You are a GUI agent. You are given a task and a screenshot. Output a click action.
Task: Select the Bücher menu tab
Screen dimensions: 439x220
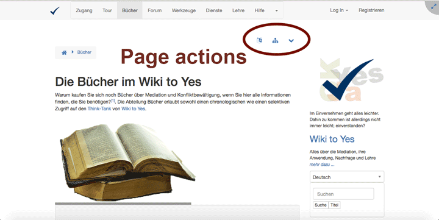[x=130, y=10]
